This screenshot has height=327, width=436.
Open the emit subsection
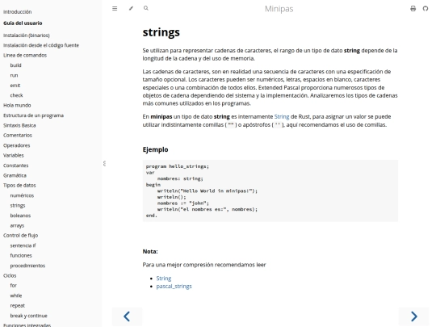pyautogui.click(x=15, y=86)
